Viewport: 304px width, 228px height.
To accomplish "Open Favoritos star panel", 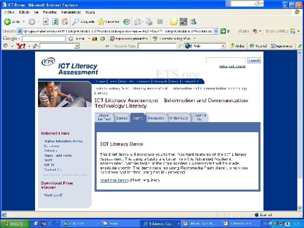I will [109, 22].
